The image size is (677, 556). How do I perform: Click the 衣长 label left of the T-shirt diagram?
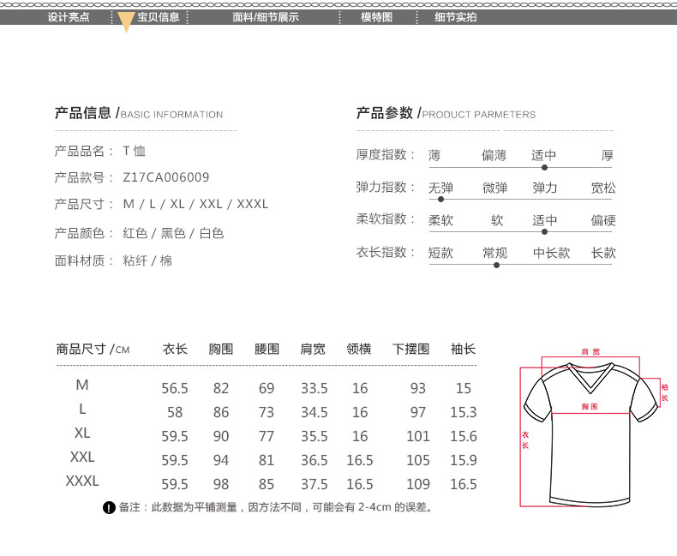(x=525, y=440)
